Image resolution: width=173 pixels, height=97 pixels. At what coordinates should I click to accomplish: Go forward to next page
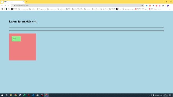(x=5, y=6)
